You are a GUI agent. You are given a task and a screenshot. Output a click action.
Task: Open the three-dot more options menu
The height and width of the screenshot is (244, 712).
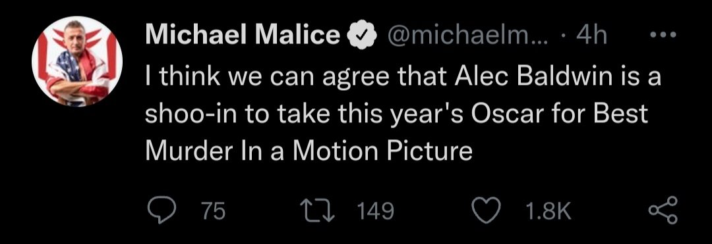click(663, 34)
